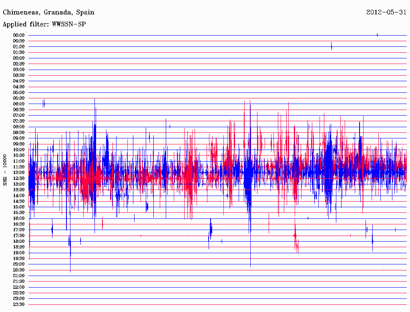Click the blue spike on the 00:00 trace
The height and width of the screenshot is (312, 410).
tap(377, 35)
